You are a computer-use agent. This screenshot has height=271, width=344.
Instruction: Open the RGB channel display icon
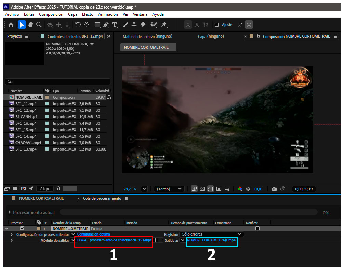(240, 189)
